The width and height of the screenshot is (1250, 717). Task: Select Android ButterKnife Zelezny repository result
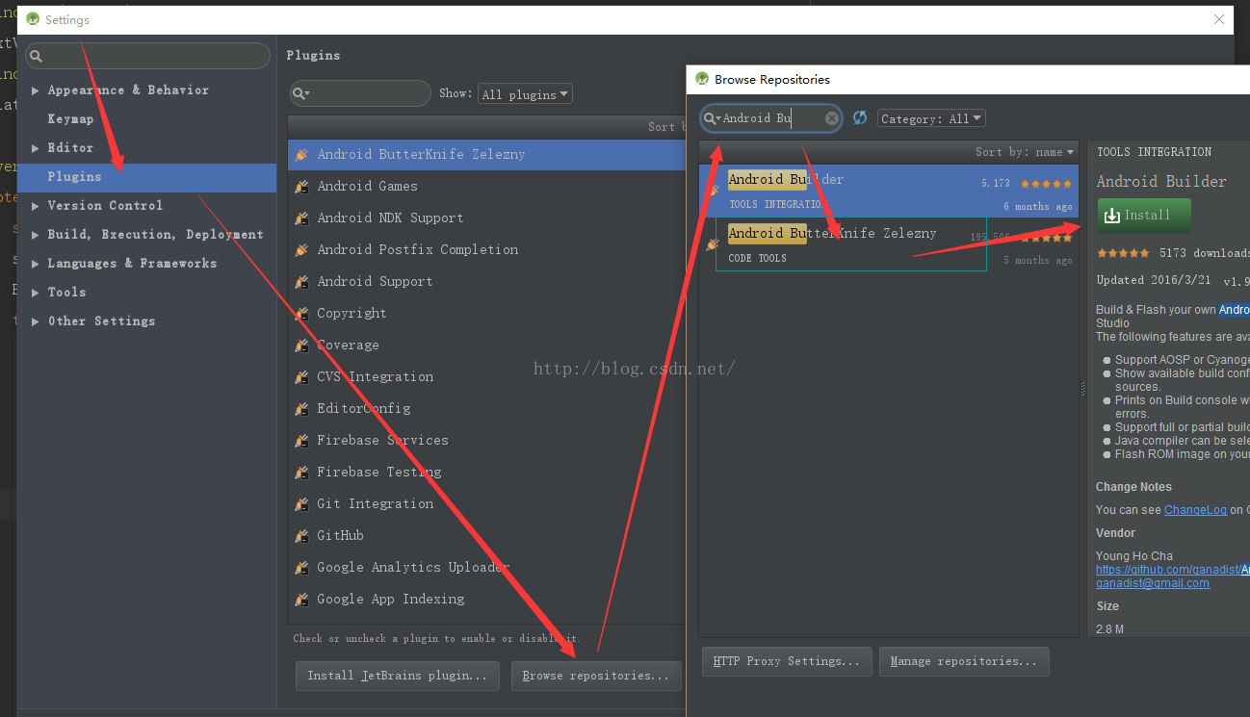889,244
